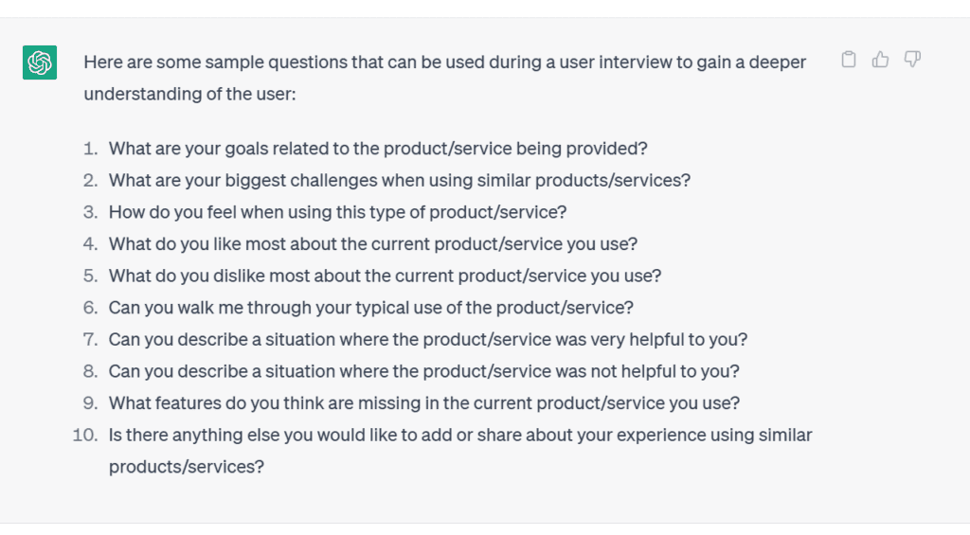The width and height of the screenshot is (970, 535).
Task: Copy the response with the clipboard icon
Action: [x=849, y=60]
